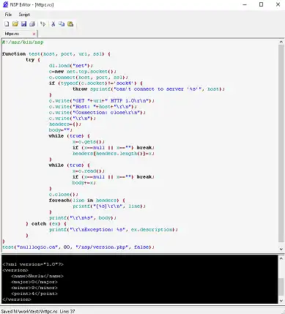This screenshot has width=285, height=314.
Task: Click the 'Saved' file path in status bar
Action: click(x=29, y=311)
